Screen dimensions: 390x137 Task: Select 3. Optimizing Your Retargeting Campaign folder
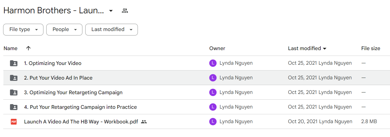click(x=196, y=92)
